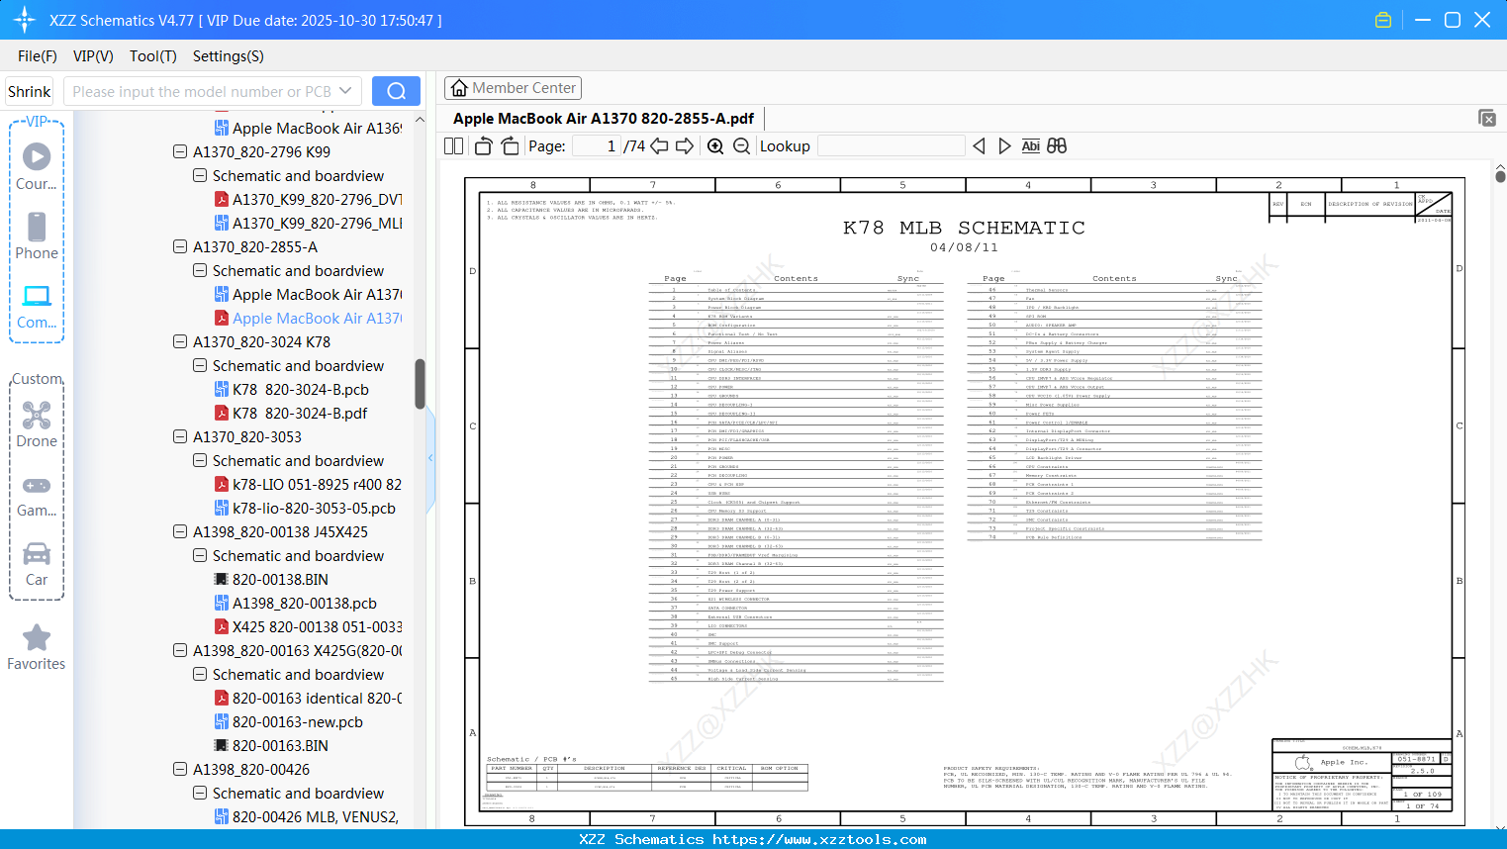Open the VIP(V) menu
This screenshot has height=849, width=1507.
tap(93, 56)
